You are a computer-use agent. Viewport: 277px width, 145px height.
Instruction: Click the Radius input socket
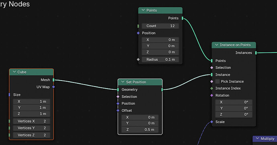click(138, 60)
